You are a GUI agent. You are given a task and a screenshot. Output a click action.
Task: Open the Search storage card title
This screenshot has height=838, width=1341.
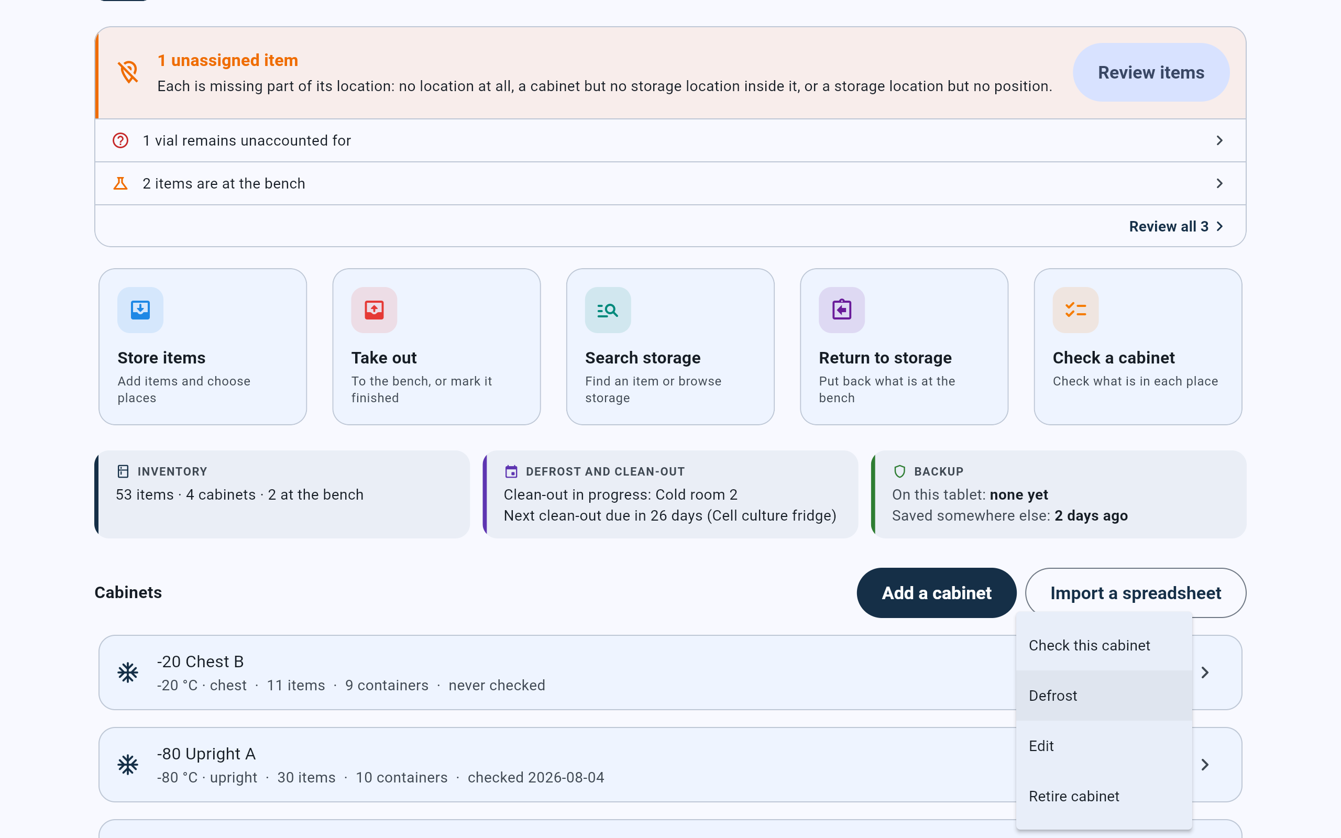[643, 358]
